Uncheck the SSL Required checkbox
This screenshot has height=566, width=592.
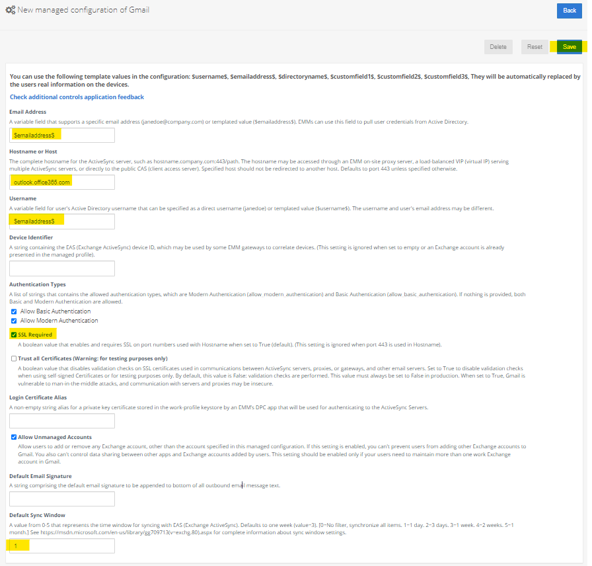tap(14, 335)
